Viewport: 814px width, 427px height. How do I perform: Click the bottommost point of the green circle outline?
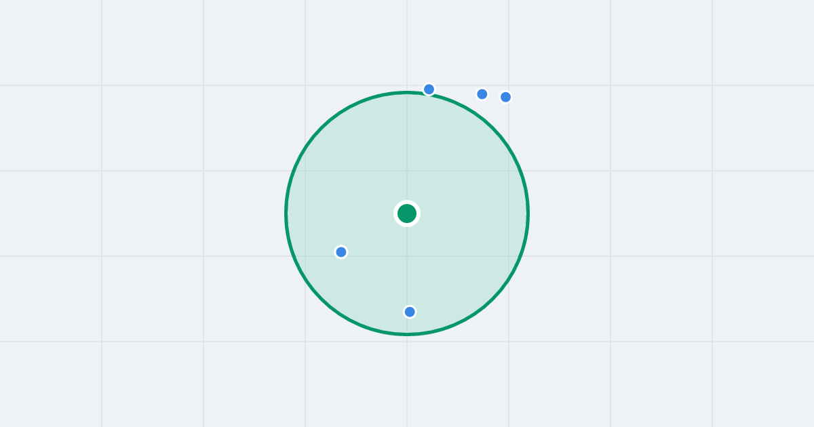407,334
